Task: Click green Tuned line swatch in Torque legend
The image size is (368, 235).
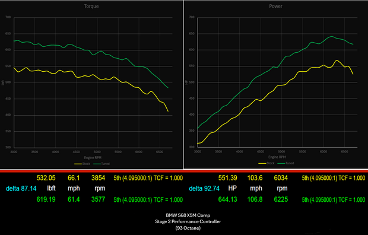Action: coord(97,164)
